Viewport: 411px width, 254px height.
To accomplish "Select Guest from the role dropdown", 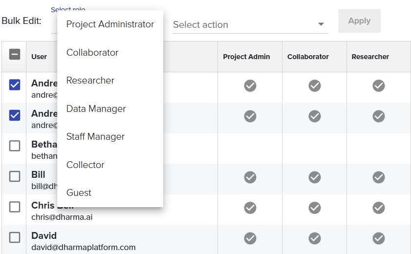I will [x=79, y=193].
